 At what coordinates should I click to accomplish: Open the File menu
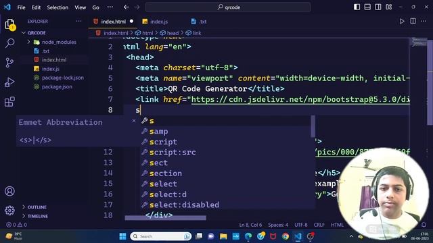[x=21, y=7]
